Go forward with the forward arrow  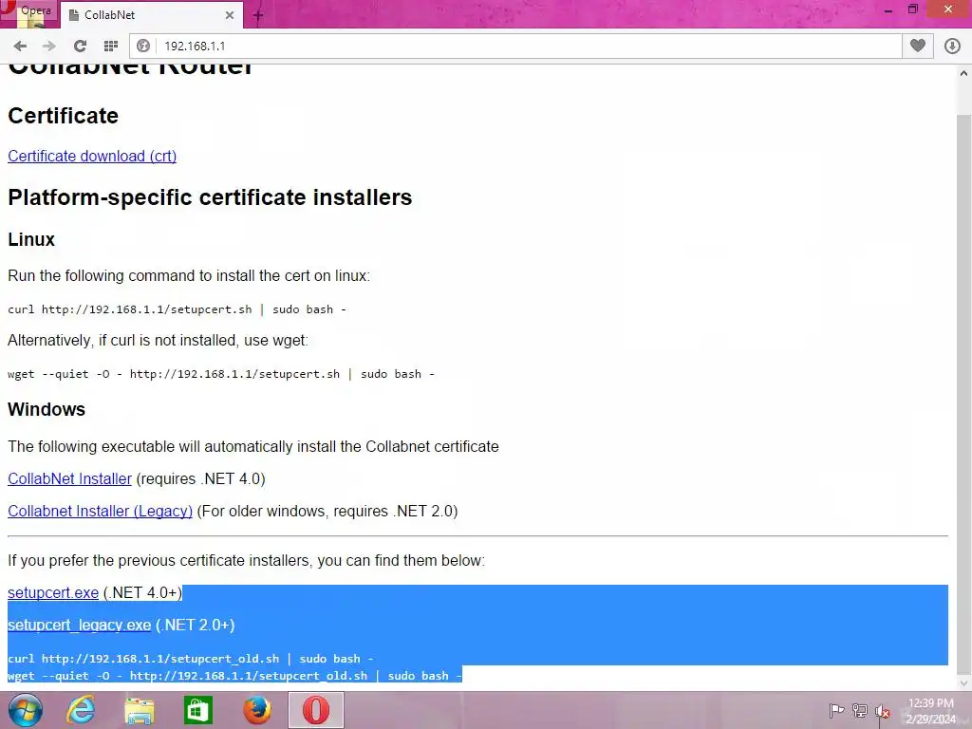click(49, 46)
